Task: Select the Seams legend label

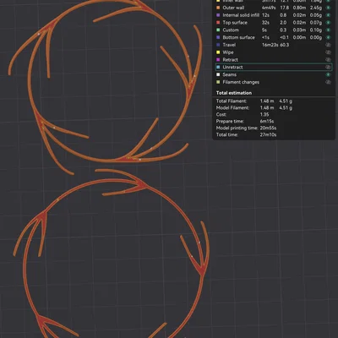Action: (230, 74)
